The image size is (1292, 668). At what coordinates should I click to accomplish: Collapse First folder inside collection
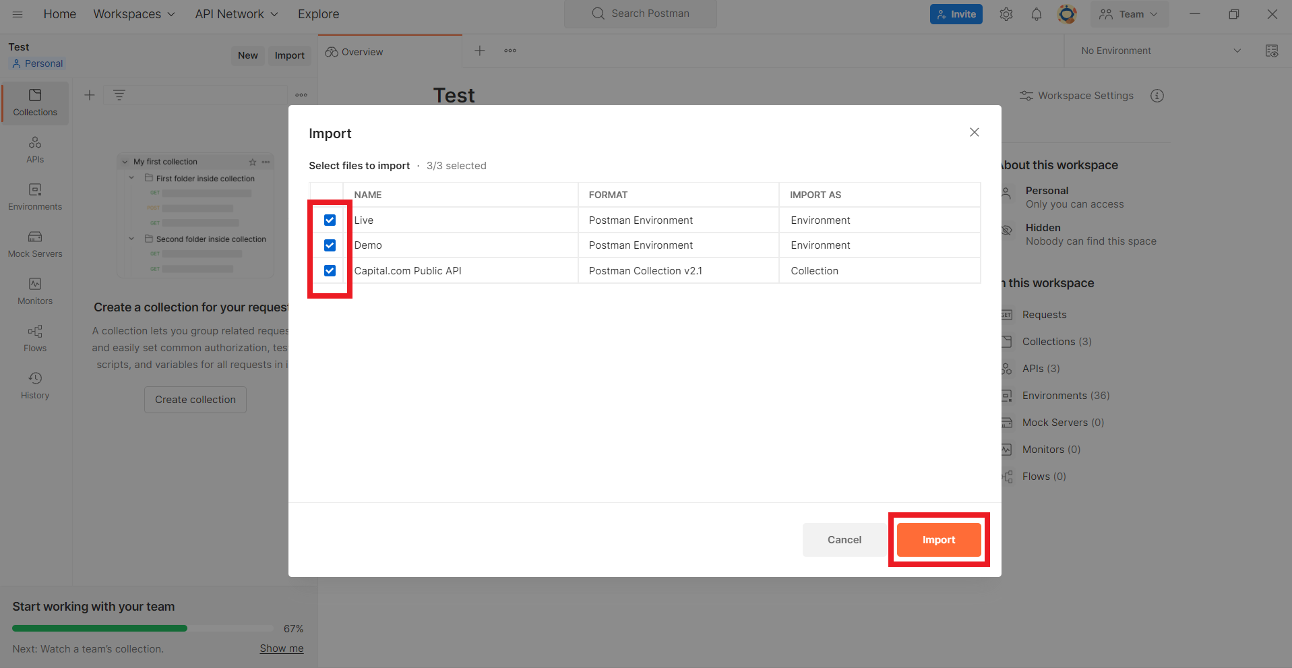131,178
